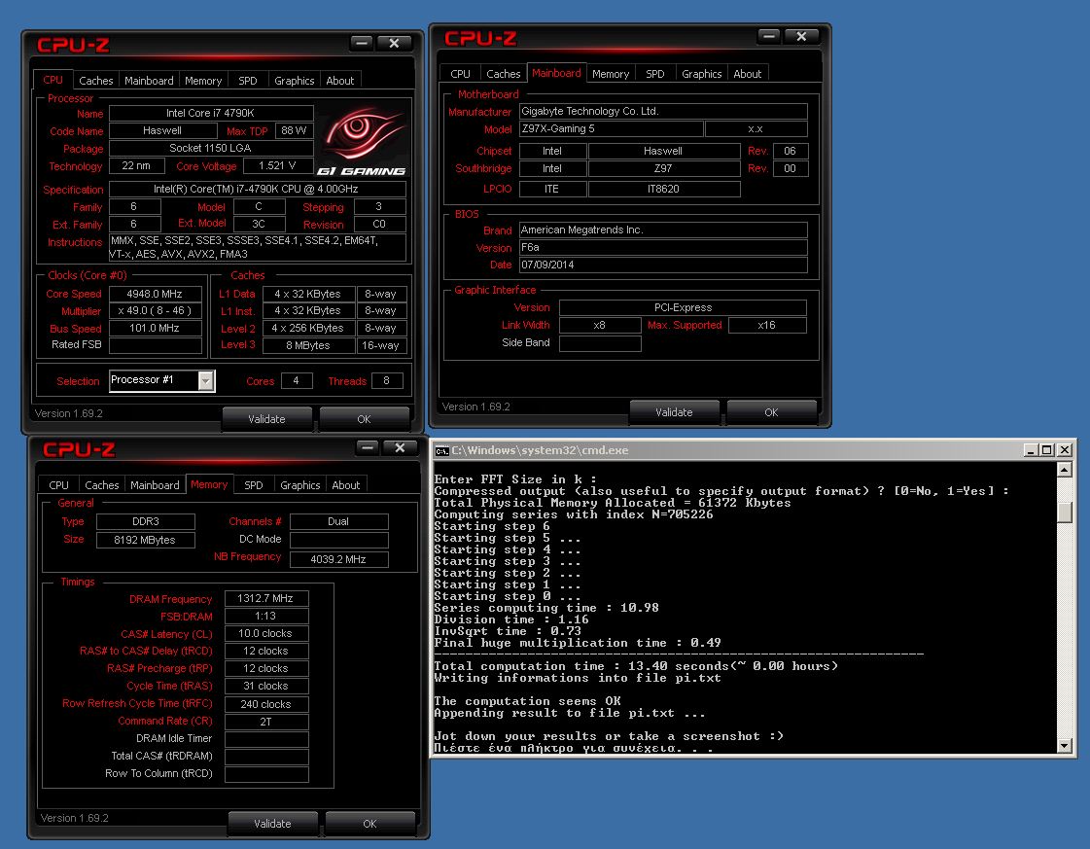Click the Multiplier value "x 49.0 ( 8 - 46 )"
Screen dimensions: 1090x849
[x=155, y=311]
